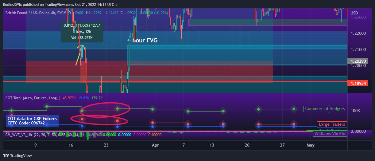
Task: Click the publisher header line starting with BodiesXWix
Action: tap(60, 4)
